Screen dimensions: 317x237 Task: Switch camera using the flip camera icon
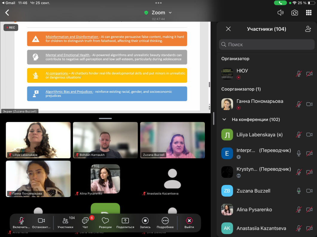[x=295, y=13]
